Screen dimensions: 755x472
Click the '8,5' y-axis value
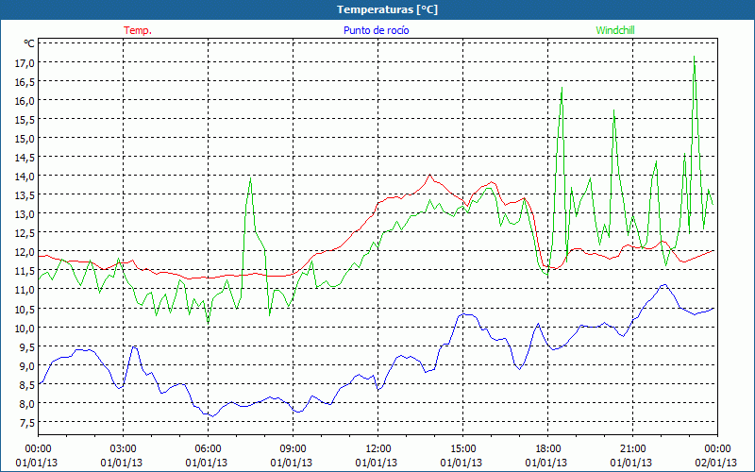[x=27, y=384]
